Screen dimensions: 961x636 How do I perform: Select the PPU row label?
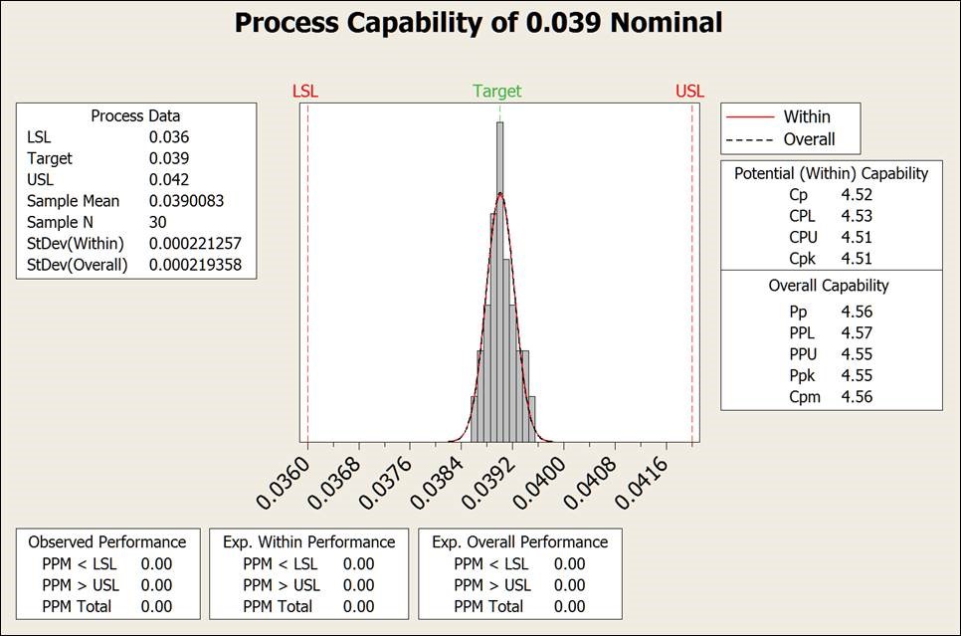[803, 354]
